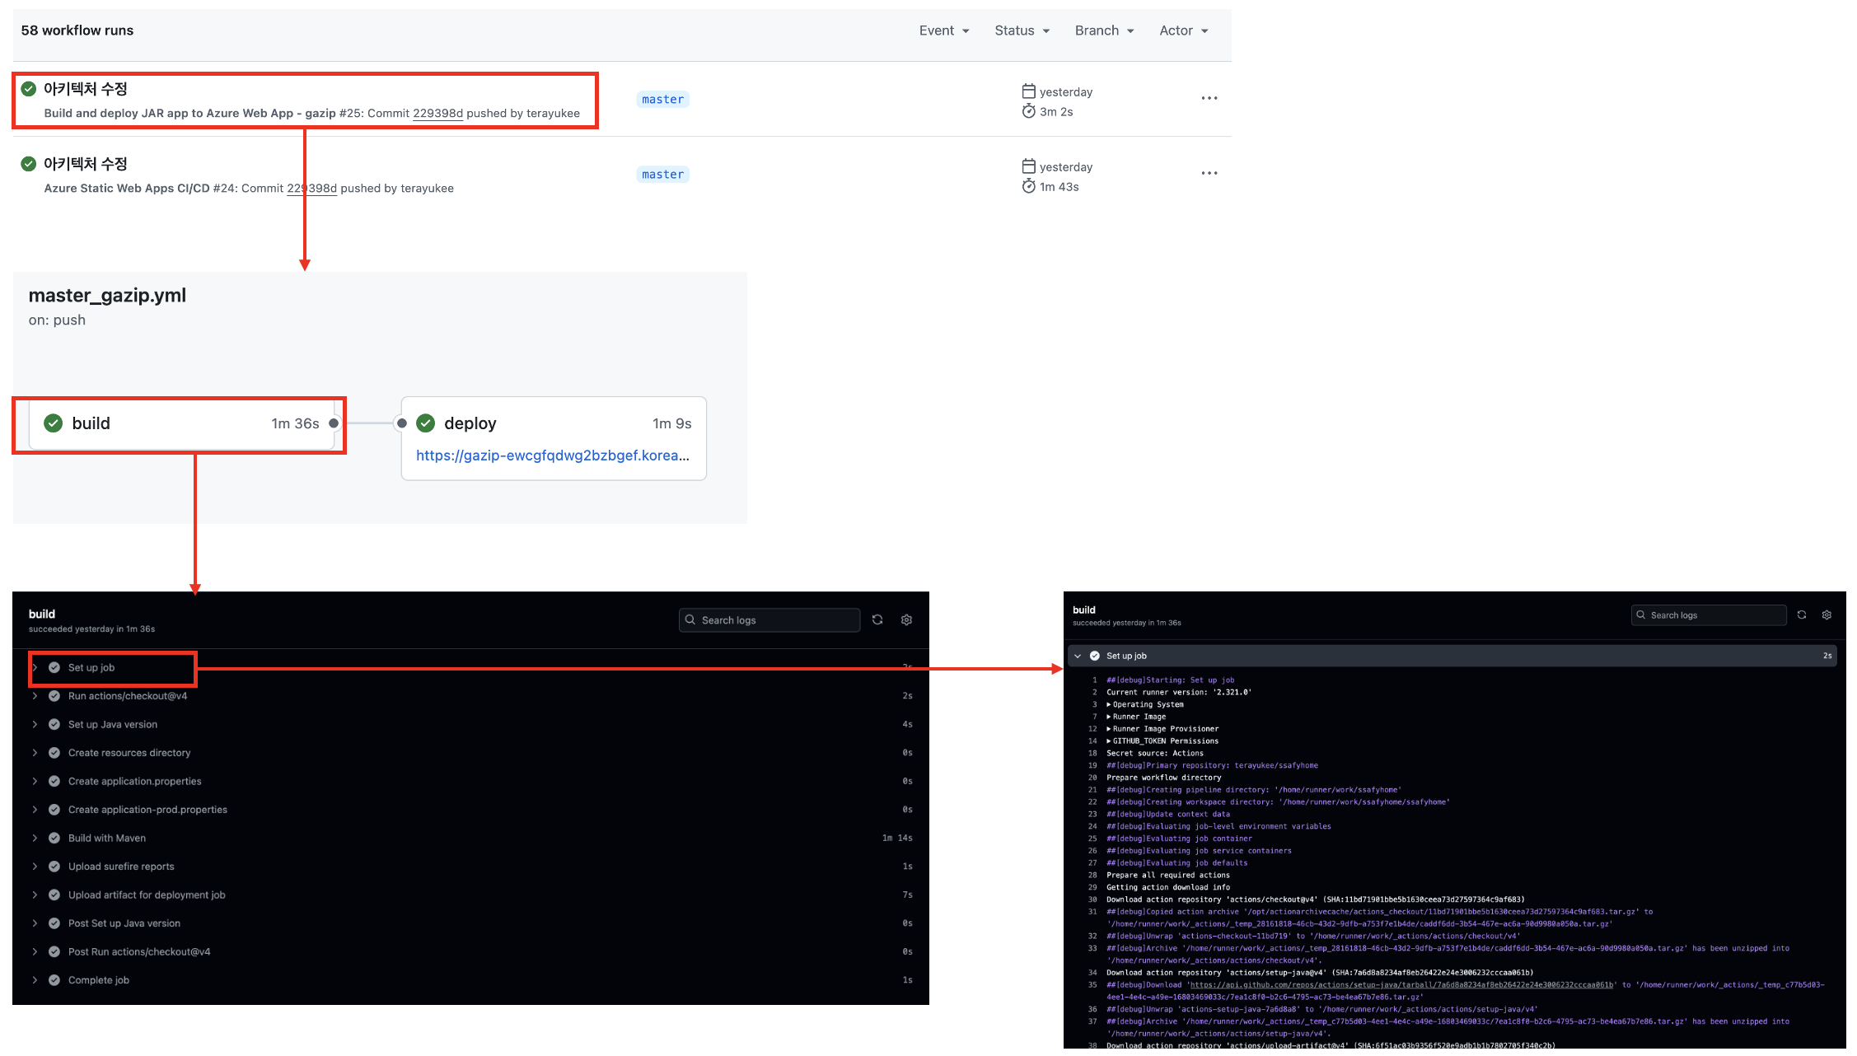This screenshot has height=1056, width=1857.
Task: Click the refresh icon in left build log
Action: pyautogui.click(x=877, y=620)
